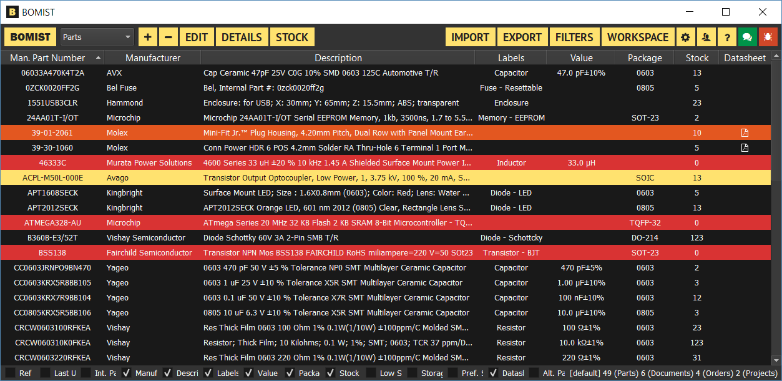Enable the Pref. S column checkbox
Viewport: 782px width, 381px height.
pyautogui.click(x=452, y=373)
